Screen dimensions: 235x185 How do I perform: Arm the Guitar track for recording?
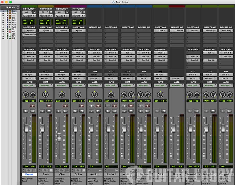(x=82, y=106)
